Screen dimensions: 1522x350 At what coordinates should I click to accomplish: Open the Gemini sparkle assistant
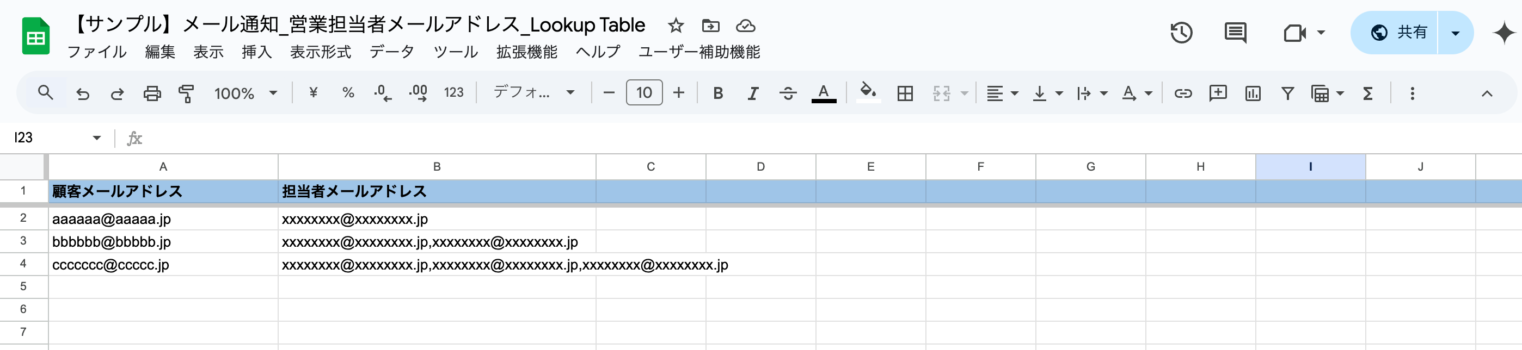(x=1503, y=33)
